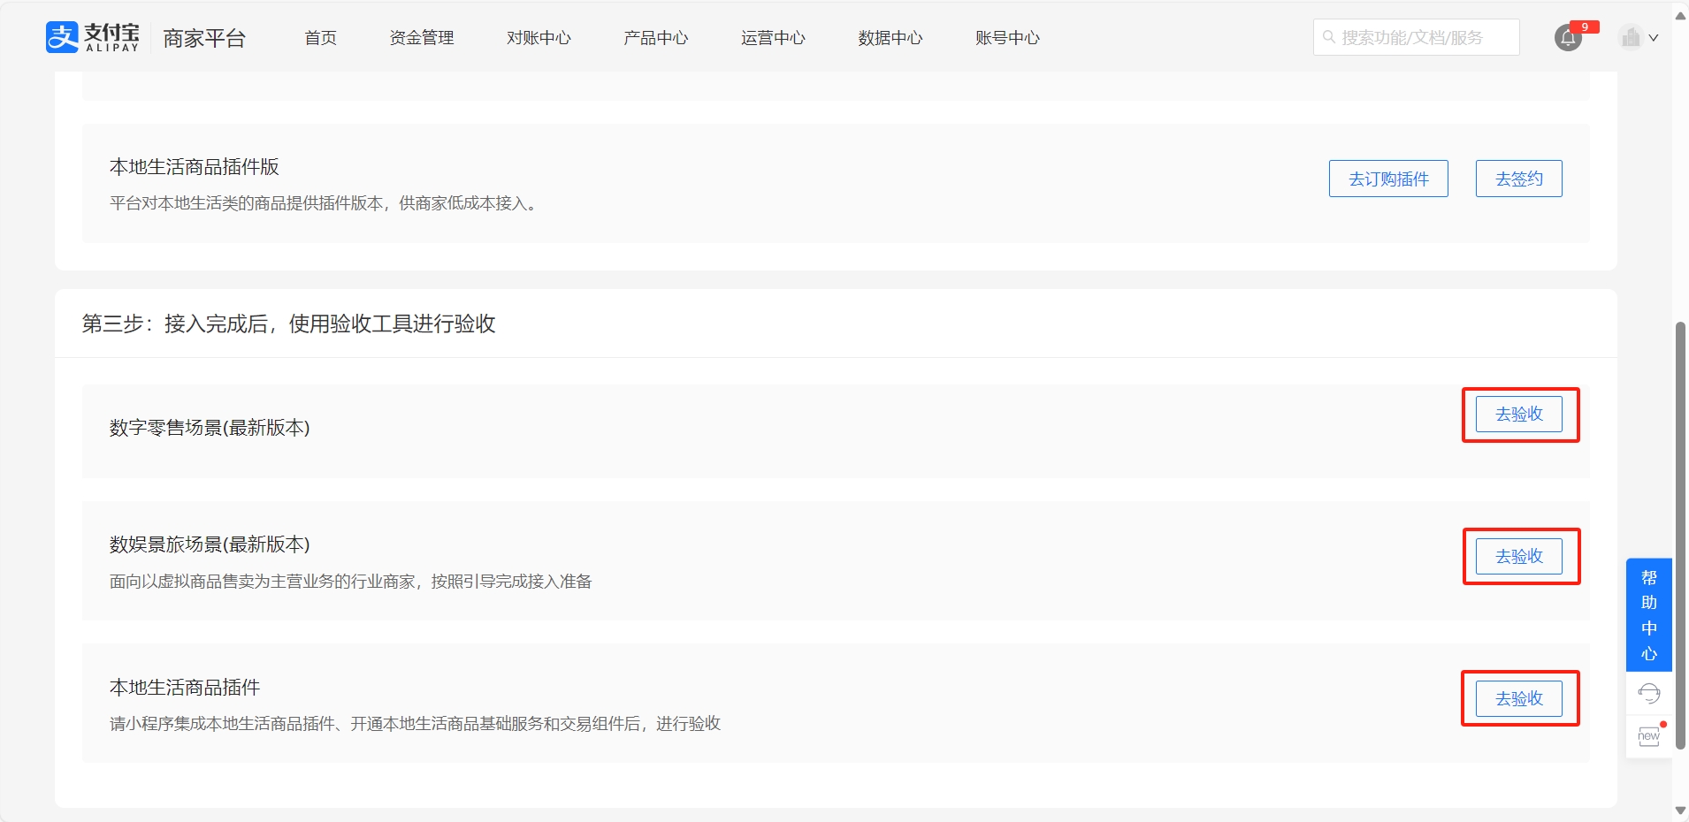Image resolution: width=1689 pixels, height=822 pixels.
Task: Open the 首页 menu item
Action: coord(320,38)
